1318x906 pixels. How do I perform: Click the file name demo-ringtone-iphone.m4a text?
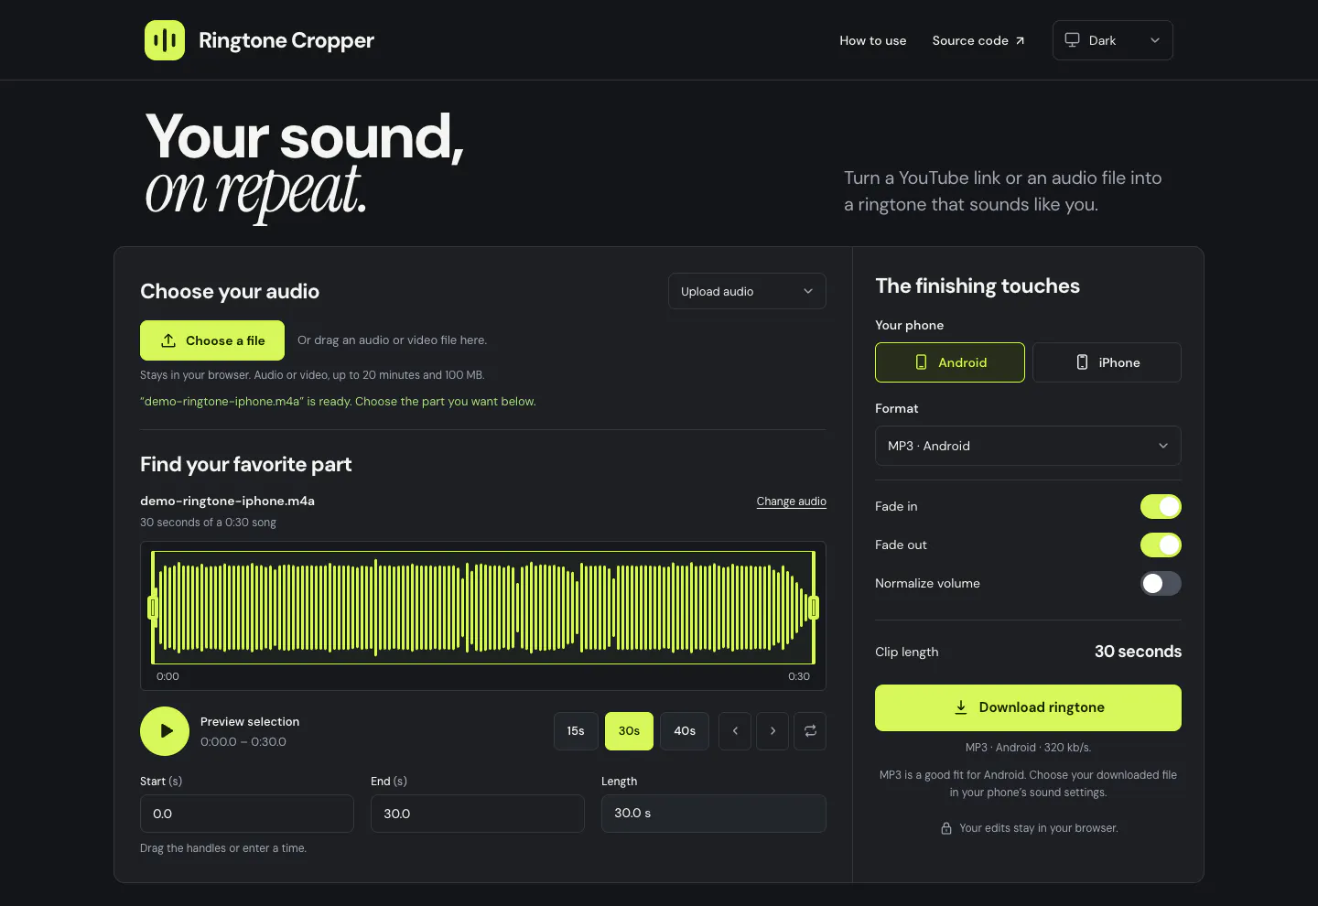[x=227, y=501]
